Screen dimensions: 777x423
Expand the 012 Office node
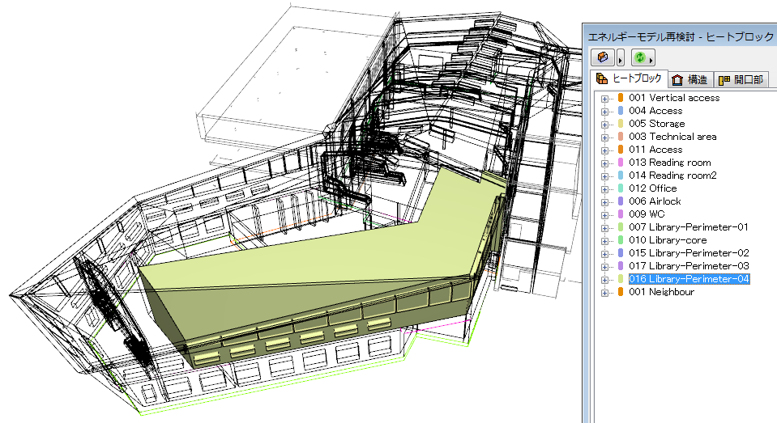pyautogui.click(x=604, y=189)
